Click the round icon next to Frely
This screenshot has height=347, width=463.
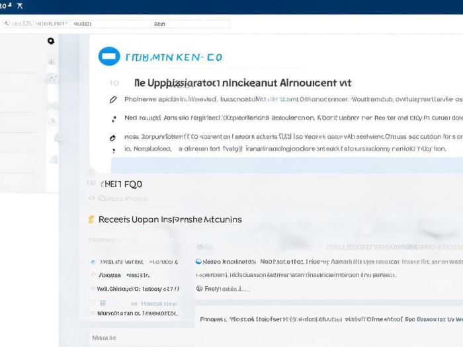[x=198, y=289]
